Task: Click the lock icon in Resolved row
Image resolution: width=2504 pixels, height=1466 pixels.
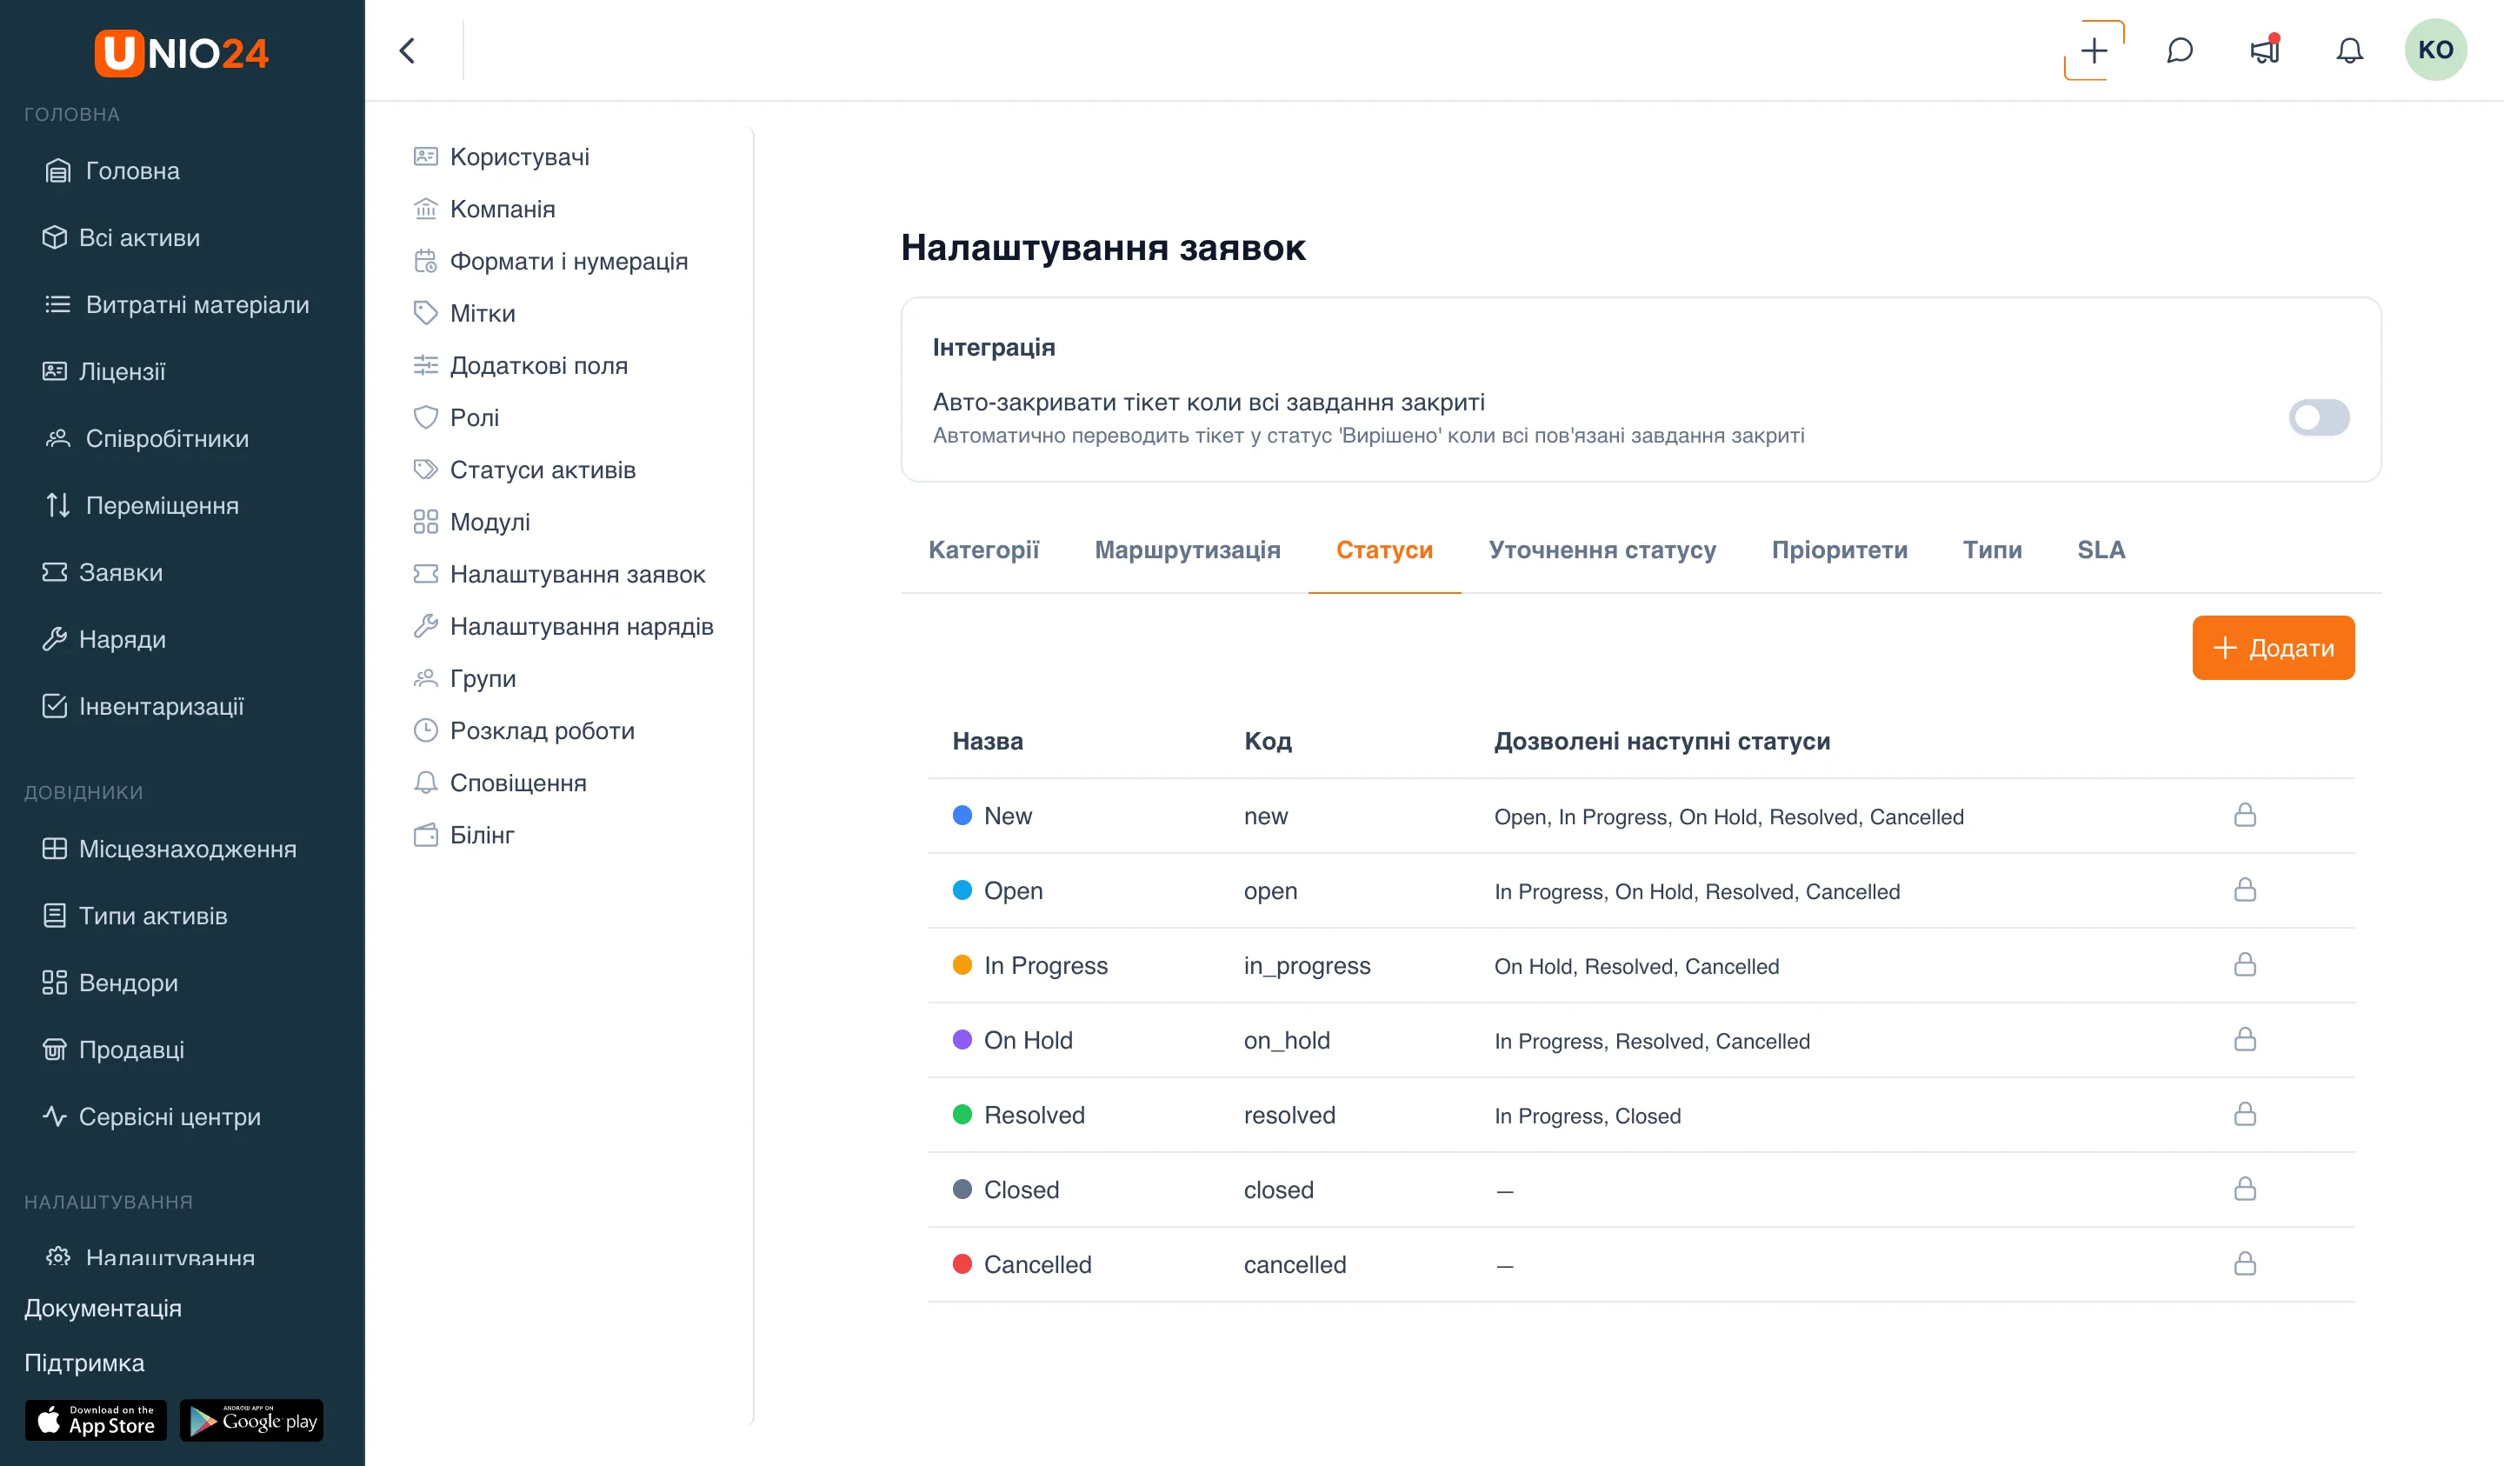Action: coord(2245,1114)
